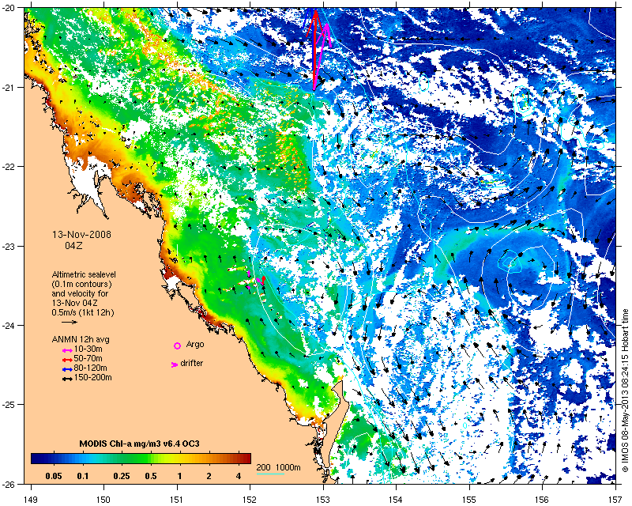632x506 pixels.
Task: Click the magenta Argo circle marker in legend
Action: click(x=177, y=346)
